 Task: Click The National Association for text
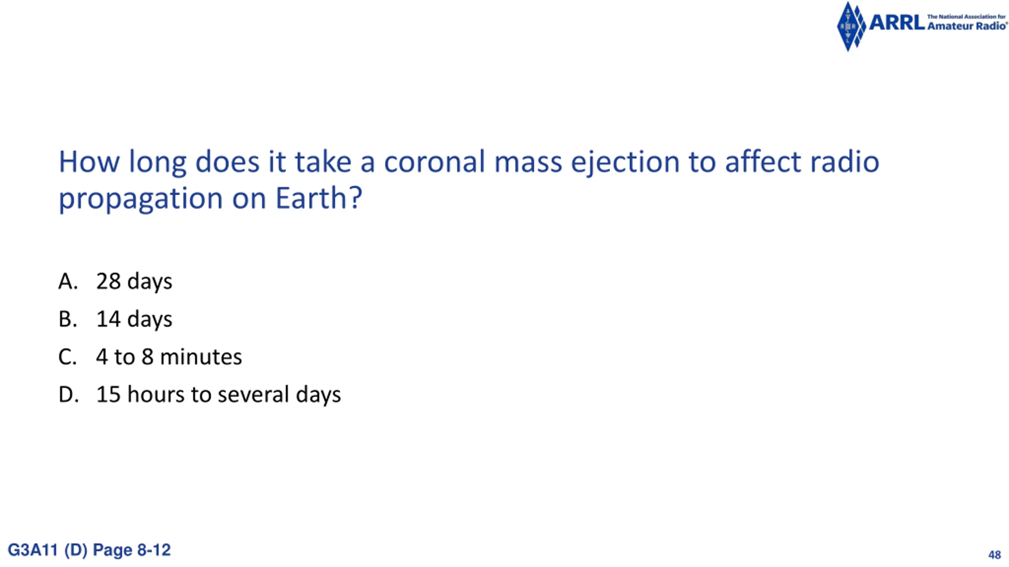(966, 17)
